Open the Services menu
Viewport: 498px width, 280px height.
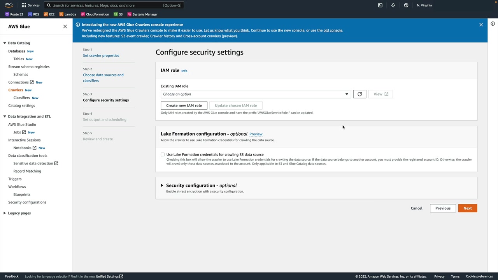[30, 5]
